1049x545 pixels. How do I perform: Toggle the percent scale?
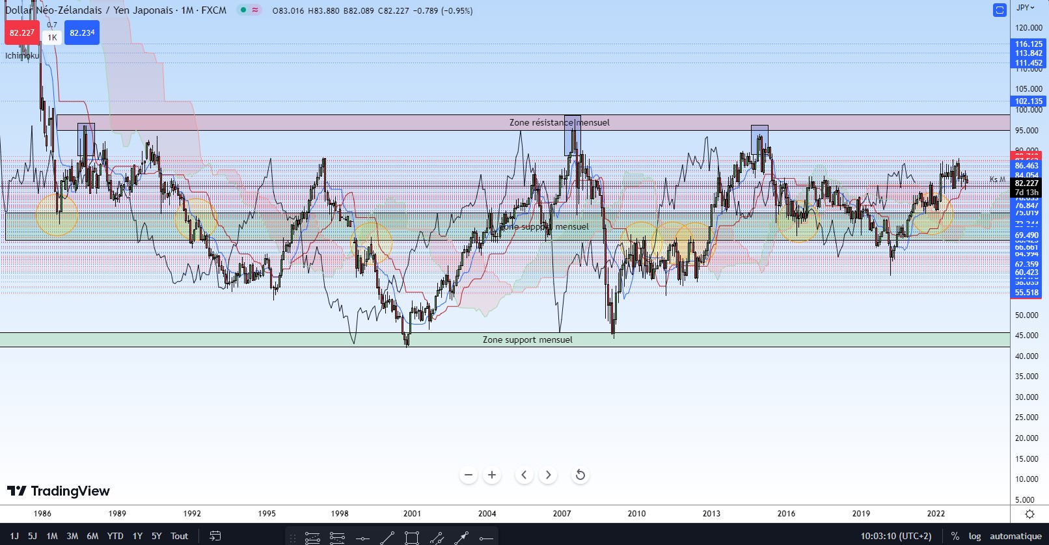tap(955, 536)
